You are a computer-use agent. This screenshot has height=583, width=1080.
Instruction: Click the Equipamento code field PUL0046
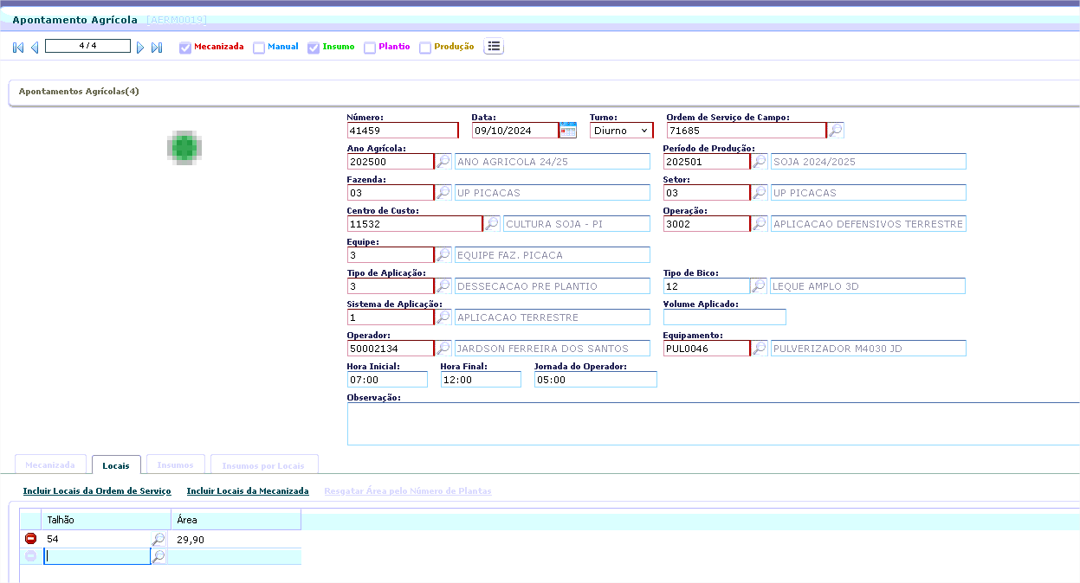(x=707, y=349)
